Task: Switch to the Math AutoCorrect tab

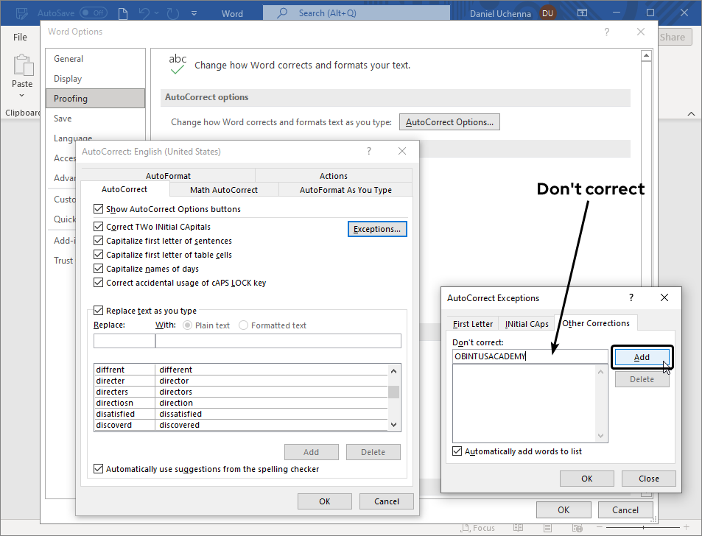Action: pyautogui.click(x=222, y=189)
